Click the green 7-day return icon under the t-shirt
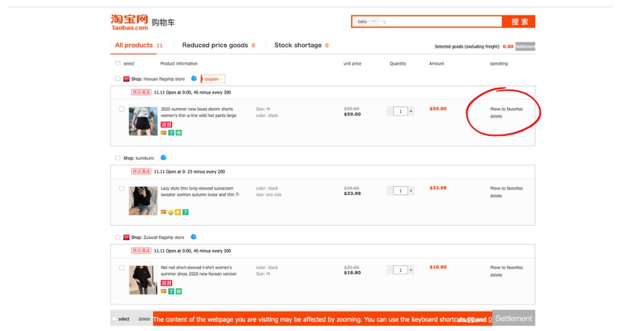This screenshot has width=628, height=331. (171, 292)
